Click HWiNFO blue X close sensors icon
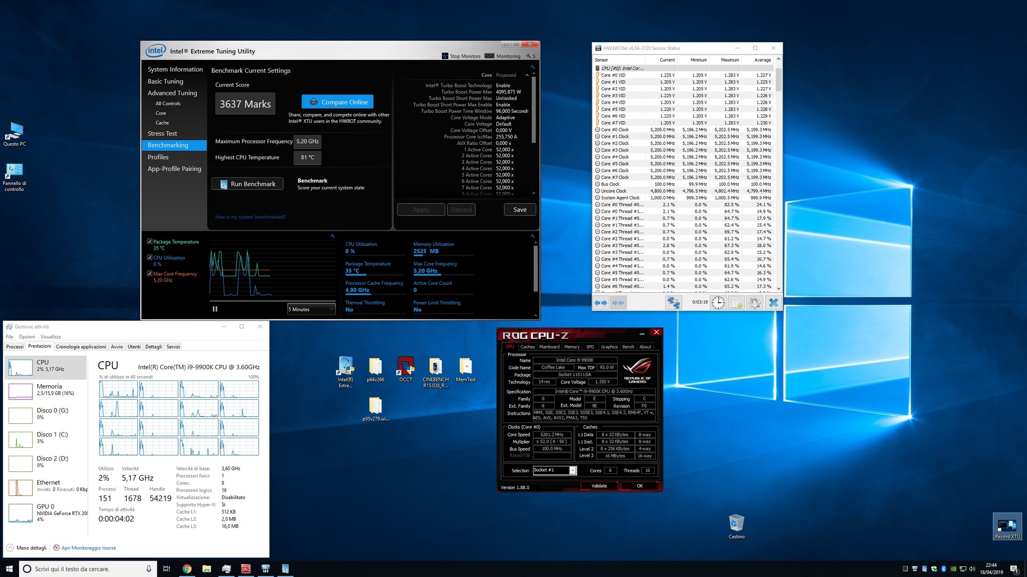The width and height of the screenshot is (1027, 577). pyautogui.click(x=773, y=302)
